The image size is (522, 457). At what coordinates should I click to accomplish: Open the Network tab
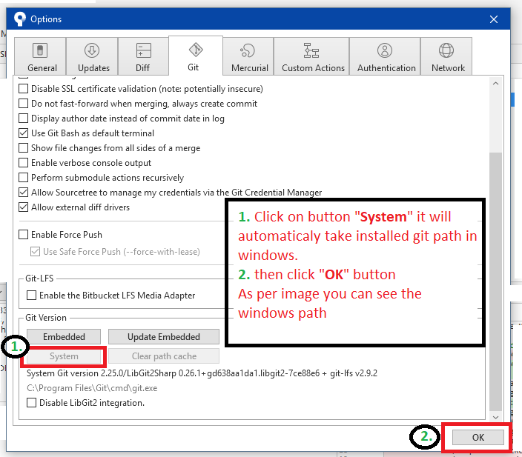(447, 56)
